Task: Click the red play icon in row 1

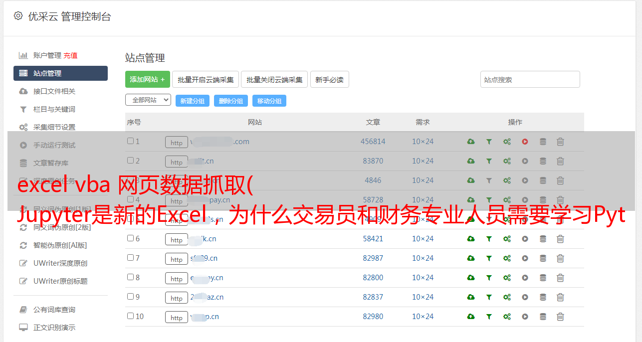Action: point(525,142)
